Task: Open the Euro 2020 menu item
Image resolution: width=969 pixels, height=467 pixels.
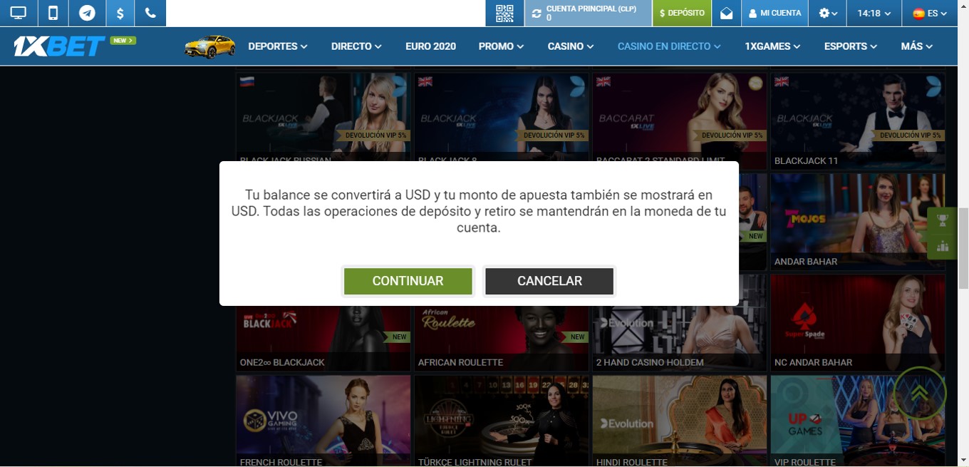Action: tap(430, 46)
